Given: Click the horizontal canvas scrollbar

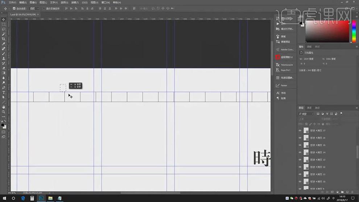Looking at the screenshot, I should [x=150, y=193].
